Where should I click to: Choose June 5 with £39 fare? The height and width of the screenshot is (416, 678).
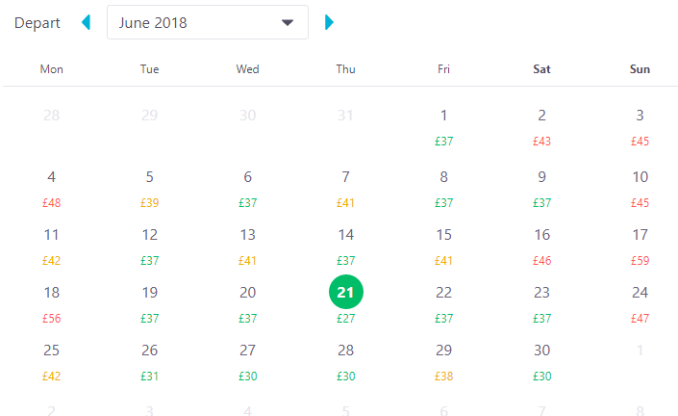click(x=150, y=186)
